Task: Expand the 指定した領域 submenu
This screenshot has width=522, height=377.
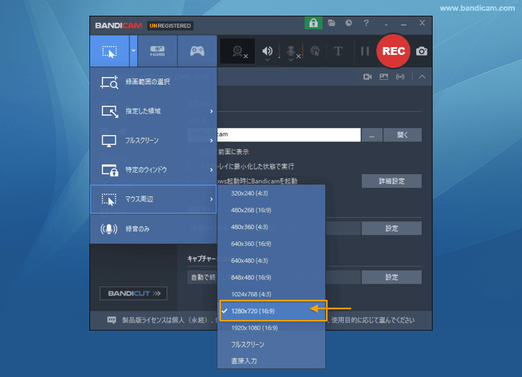Action: point(153,111)
